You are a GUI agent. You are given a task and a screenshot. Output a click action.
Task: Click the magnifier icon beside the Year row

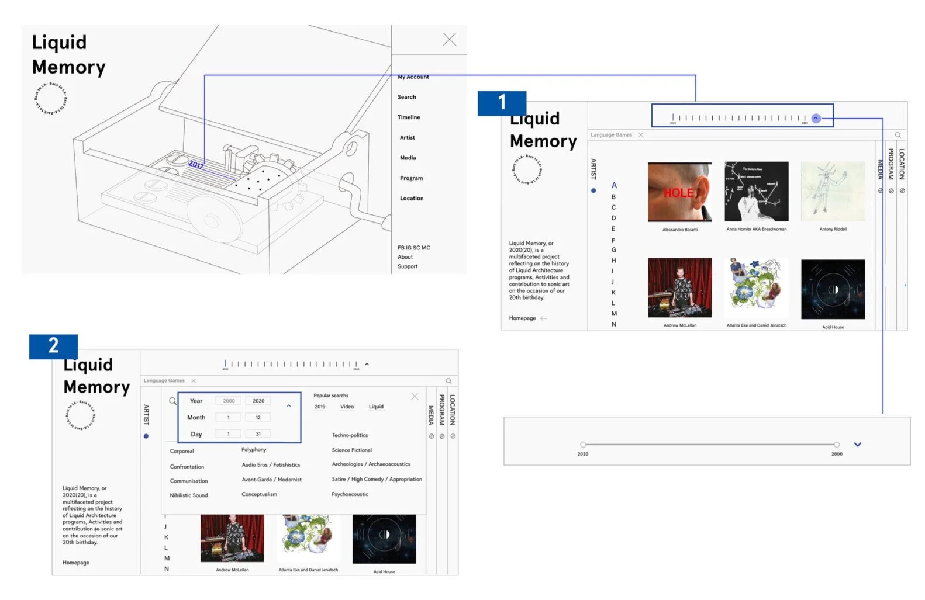coord(172,401)
